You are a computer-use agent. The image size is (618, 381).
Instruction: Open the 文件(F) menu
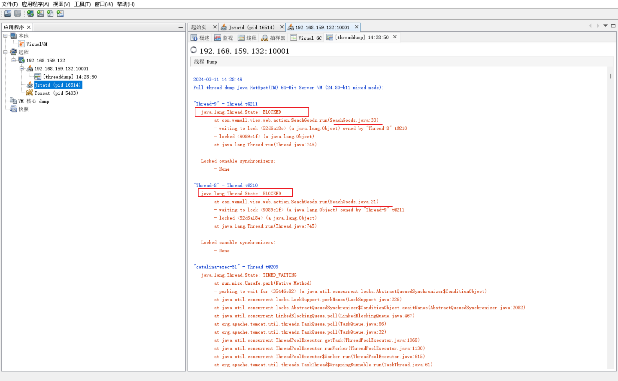tap(10, 4)
